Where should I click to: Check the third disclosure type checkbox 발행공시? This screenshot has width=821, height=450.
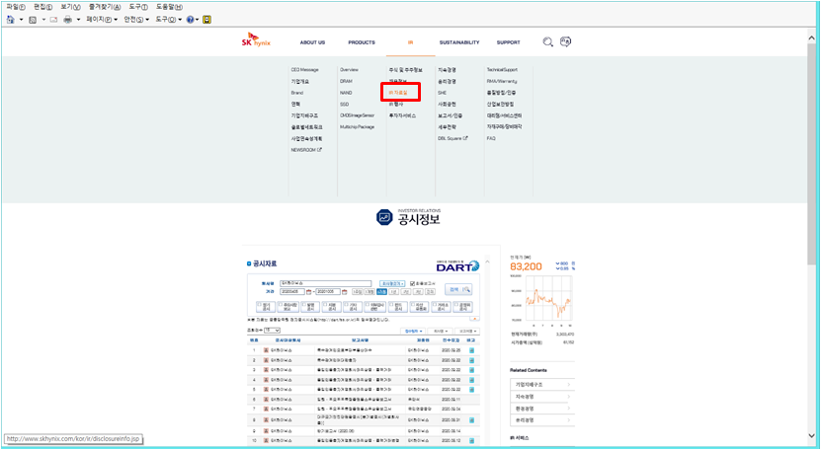[302, 304]
